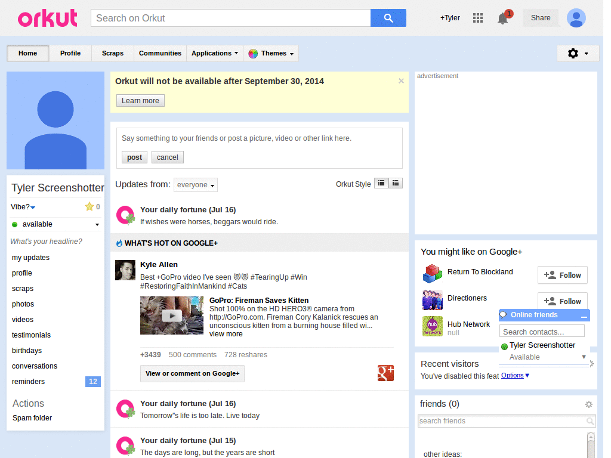
Task: Click the view more link
Action: click(x=226, y=334)
